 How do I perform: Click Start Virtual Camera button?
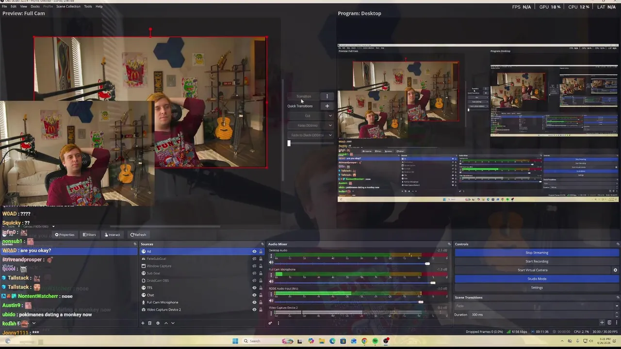click(x=533, y=270)
